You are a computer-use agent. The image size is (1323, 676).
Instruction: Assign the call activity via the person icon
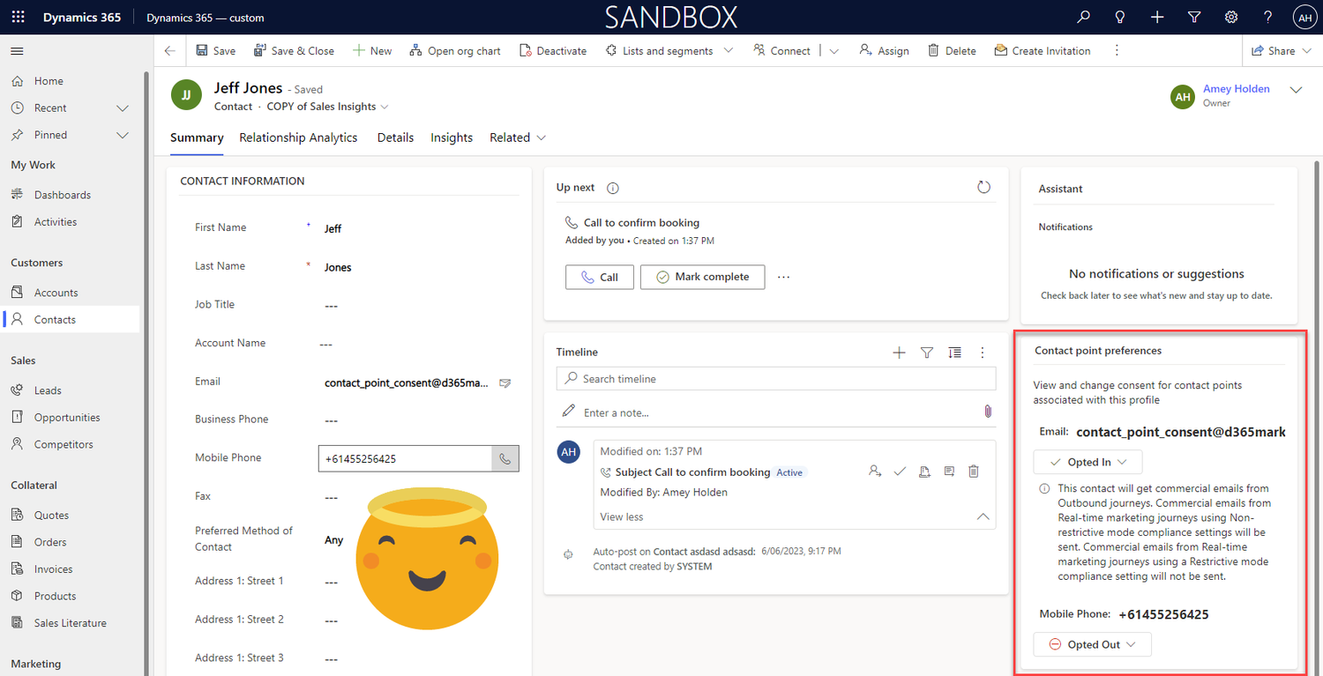pos(874,471)
